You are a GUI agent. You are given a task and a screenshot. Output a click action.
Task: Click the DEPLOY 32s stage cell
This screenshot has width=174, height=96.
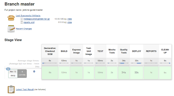137,73
